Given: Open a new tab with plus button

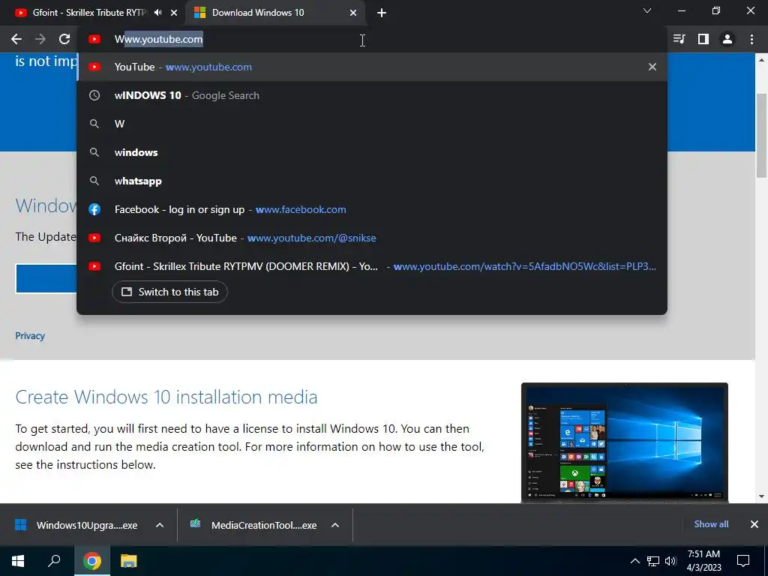Looking at the screenshot, I should 382,13.
